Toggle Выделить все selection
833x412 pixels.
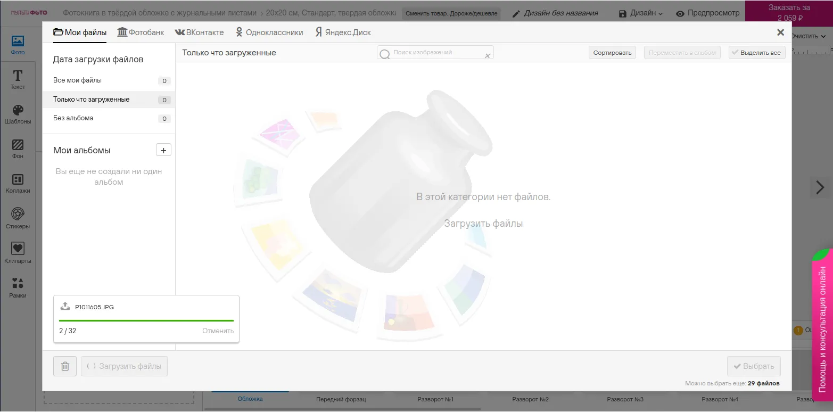pos(756,53)
